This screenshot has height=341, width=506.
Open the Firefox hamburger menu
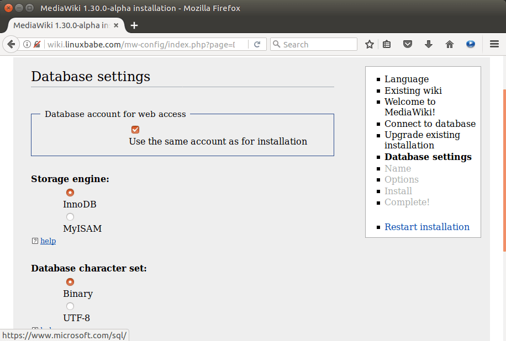pos(494,45)
